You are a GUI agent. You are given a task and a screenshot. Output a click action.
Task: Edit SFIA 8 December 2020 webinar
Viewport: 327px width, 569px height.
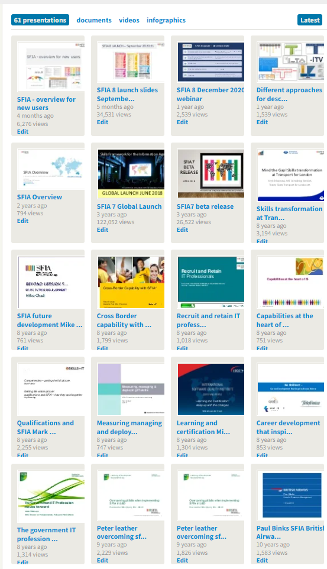pyautogui.click(x=182, y=122)
